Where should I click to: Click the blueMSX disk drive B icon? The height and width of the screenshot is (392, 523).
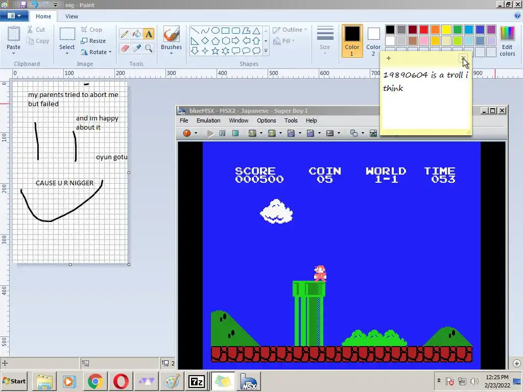pyautogui.click(x=311, y=133)
